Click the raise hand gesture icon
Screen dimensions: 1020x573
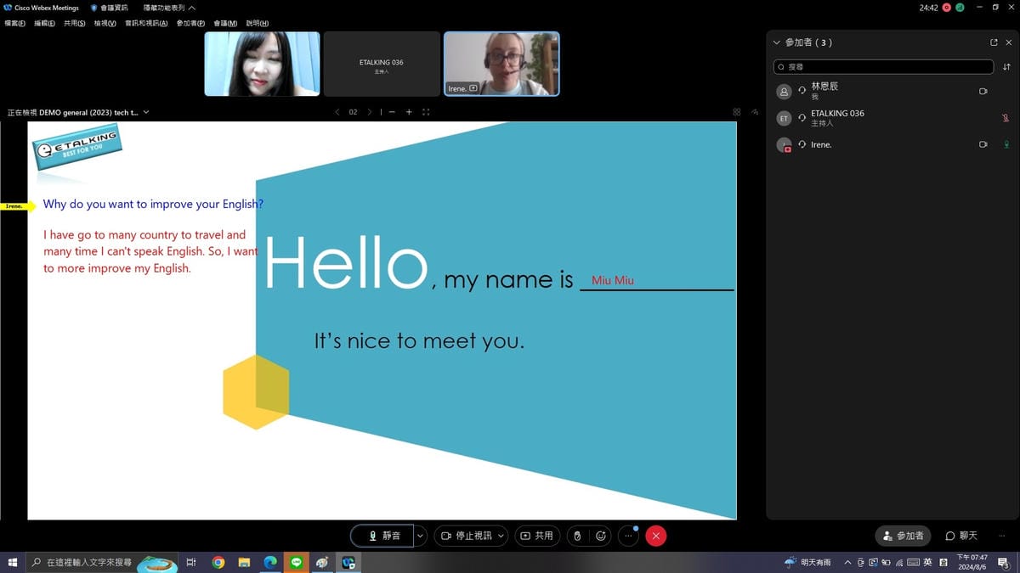577,536
